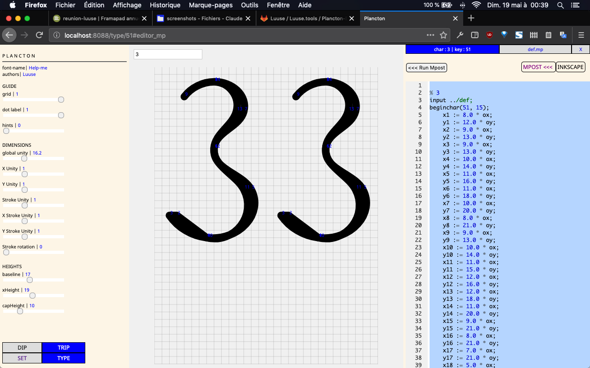The height and width of the screenshot is (368, 590).
Task: Open the uBlock Origin extension
Action: coord(490,35)
